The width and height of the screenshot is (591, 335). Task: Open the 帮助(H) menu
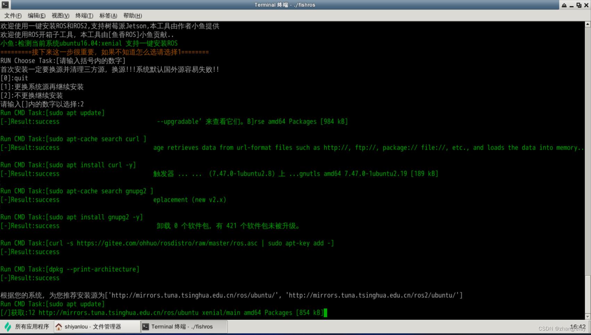click(132, 16)
